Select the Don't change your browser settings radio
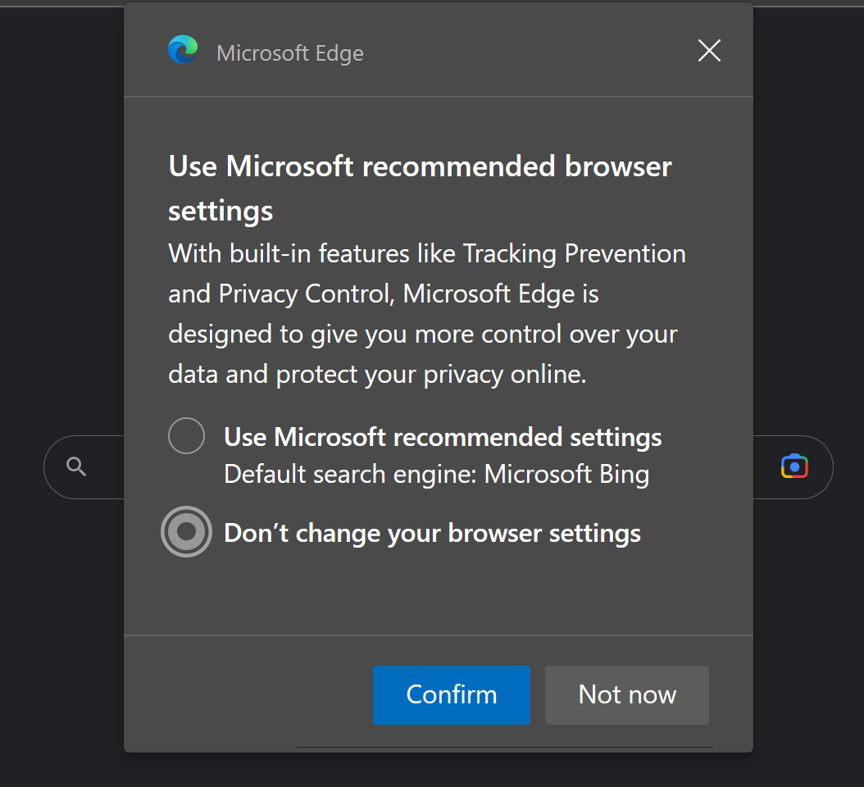 click(186, 531)
